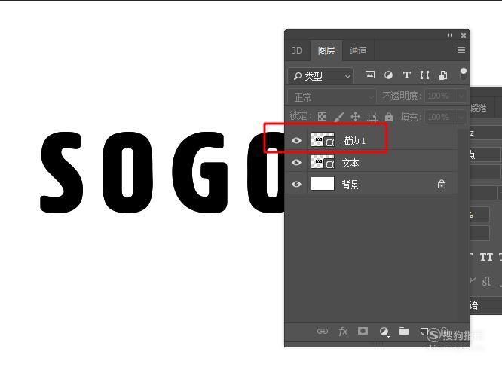Screen dimensions: 502x370
Task: Close the Layers panel group
Action: click(x=464, y=35)
